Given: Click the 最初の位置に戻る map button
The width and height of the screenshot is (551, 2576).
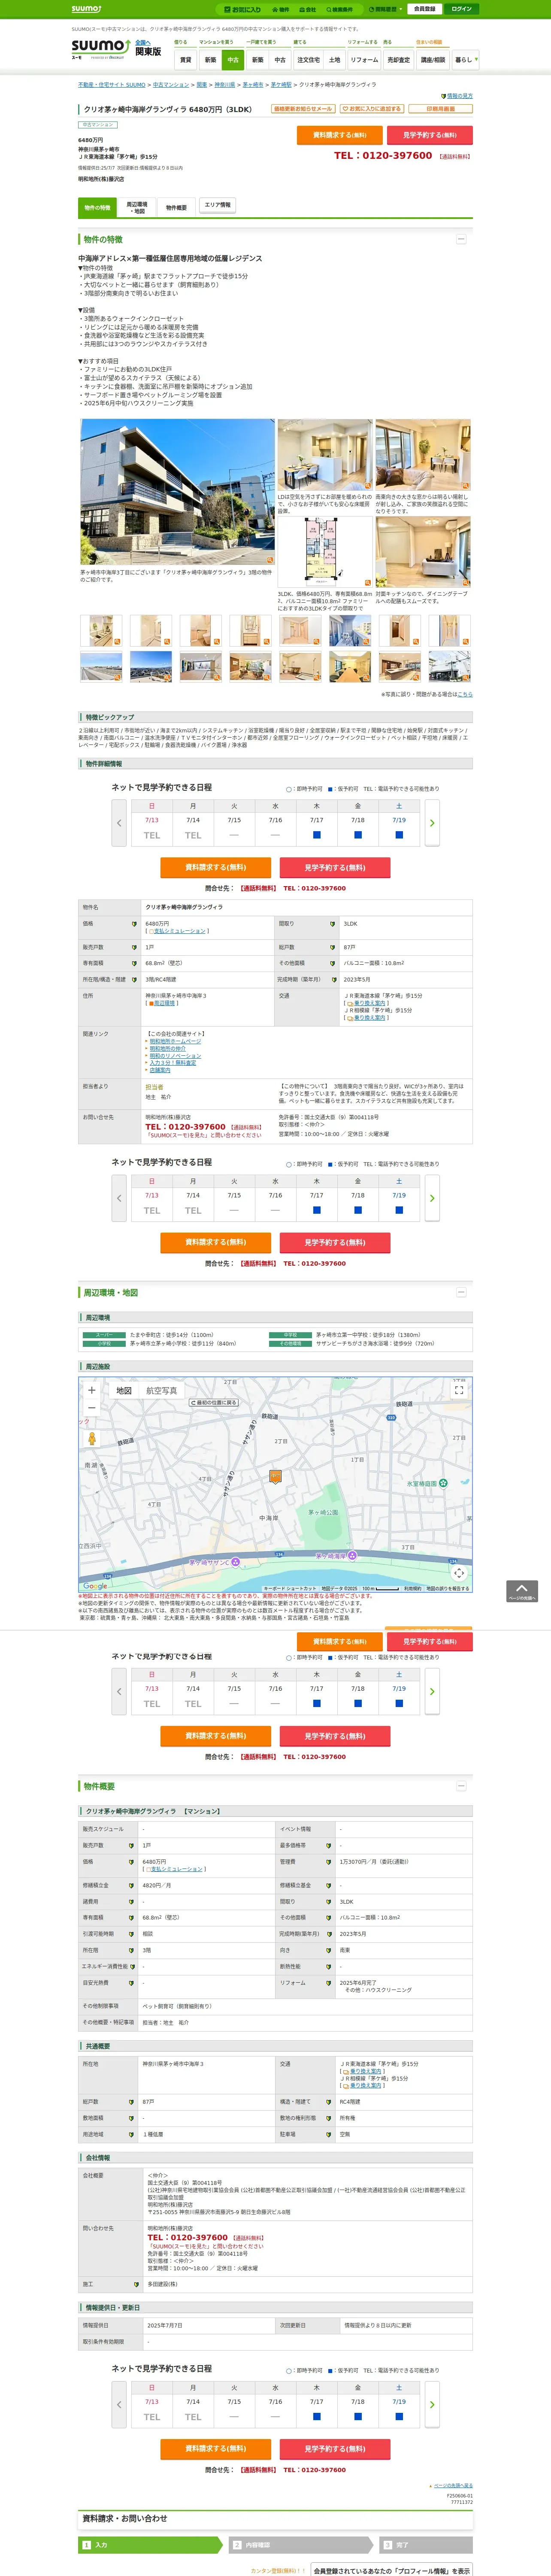Looking at the screenshot, I should (x=214, y=1403).
